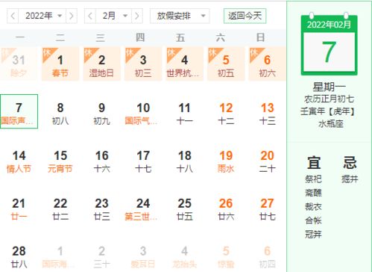Go to previous month arrow

click(x=90, y=16)
